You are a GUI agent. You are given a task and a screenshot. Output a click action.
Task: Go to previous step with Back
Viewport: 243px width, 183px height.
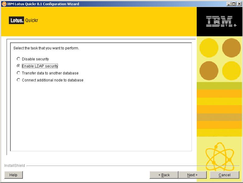(x=164, y=175)
